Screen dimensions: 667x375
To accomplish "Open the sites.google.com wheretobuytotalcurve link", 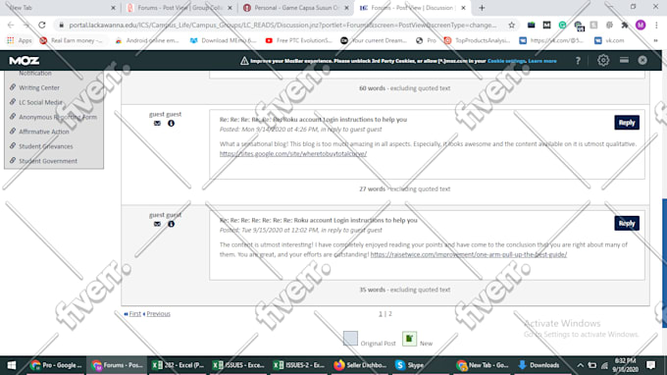I will click(293, 154).
